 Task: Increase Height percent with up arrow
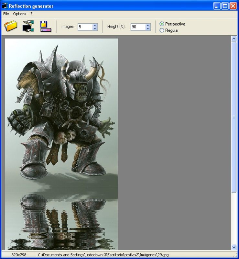coord(148,25)
